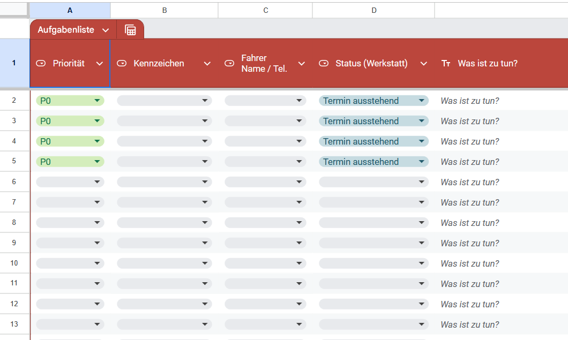Click the dropdown type icon before Kennzeichen
568x340 pixels.
pos(122,63)
